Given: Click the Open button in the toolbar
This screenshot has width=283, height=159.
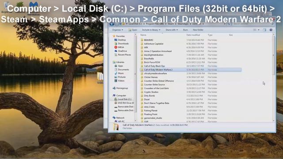Looking at the screenshot, I should click(x=133, y=30).
